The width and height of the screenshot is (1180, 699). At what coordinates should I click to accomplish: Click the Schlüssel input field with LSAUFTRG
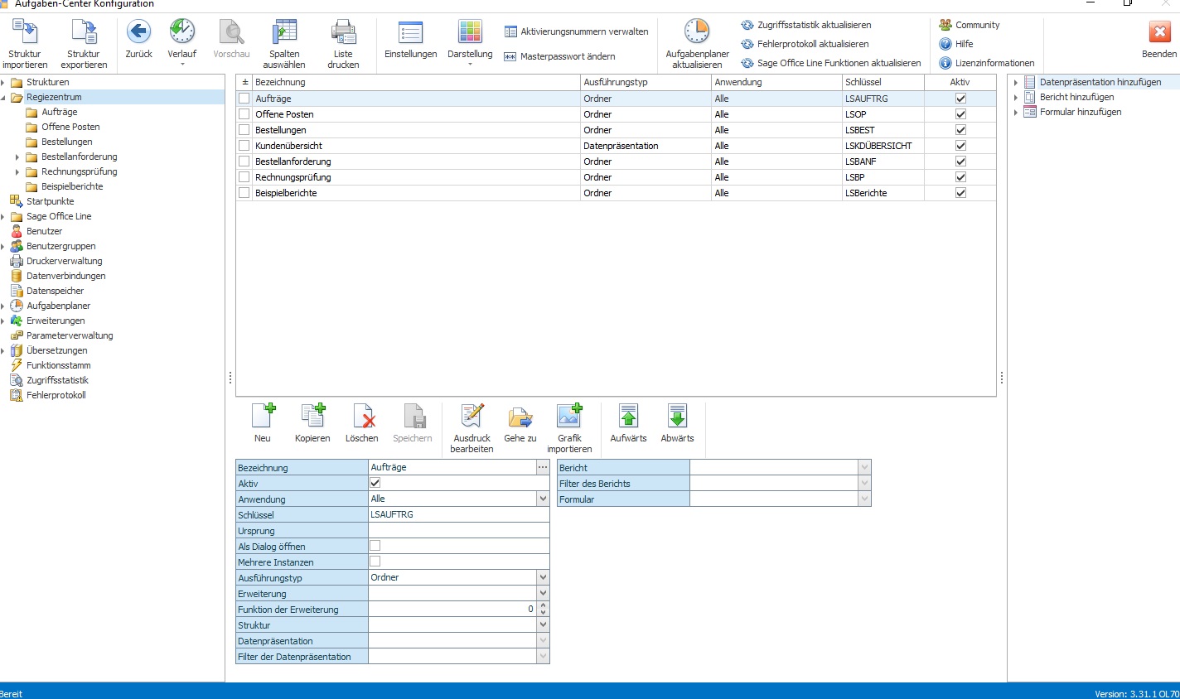tap(459, 514)
